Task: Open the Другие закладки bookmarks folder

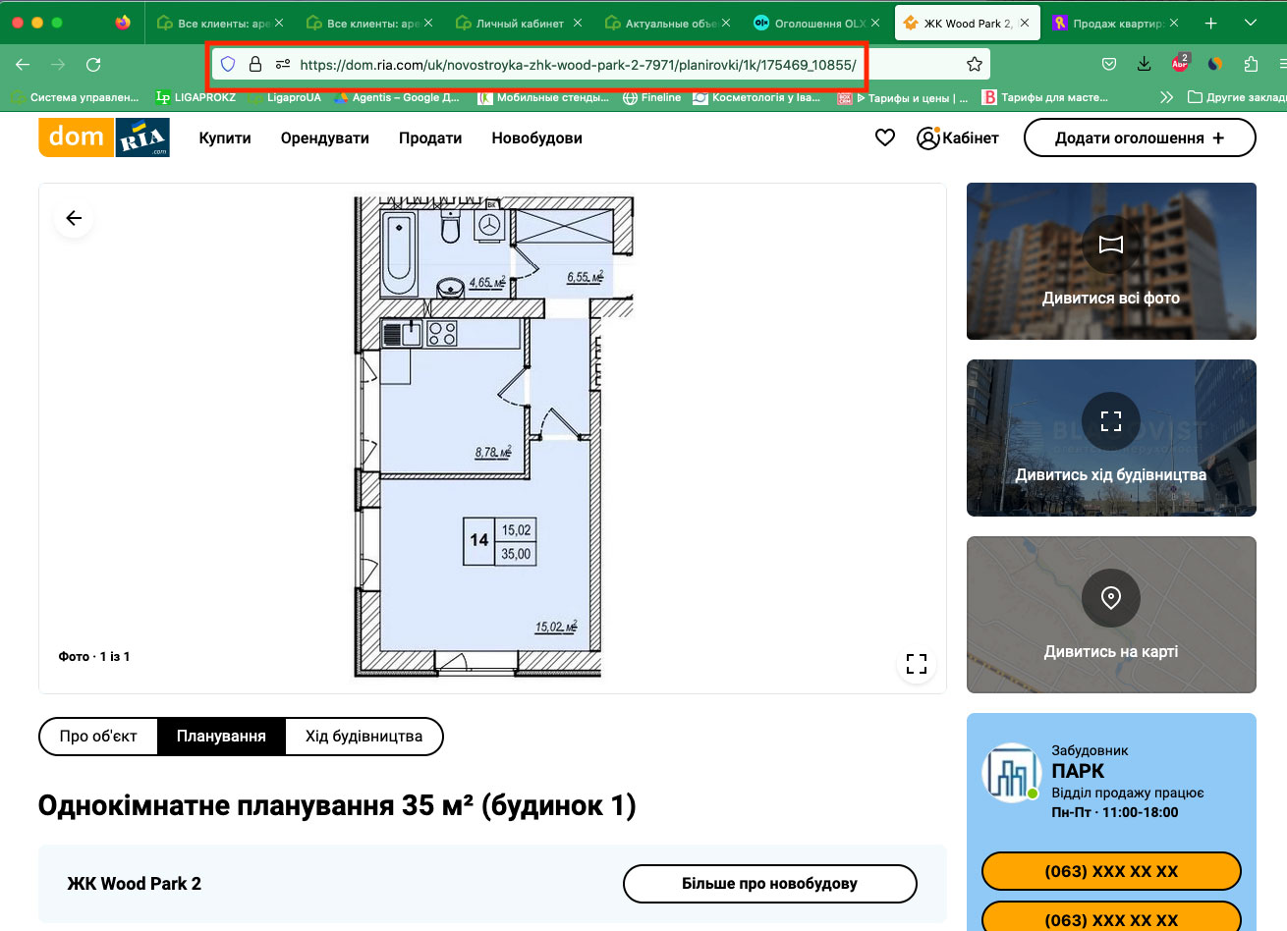Action: pyautogui.click(x=1235, y=97)
